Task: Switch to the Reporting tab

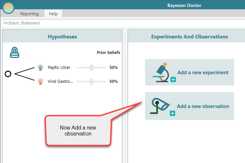Action: 29,14
